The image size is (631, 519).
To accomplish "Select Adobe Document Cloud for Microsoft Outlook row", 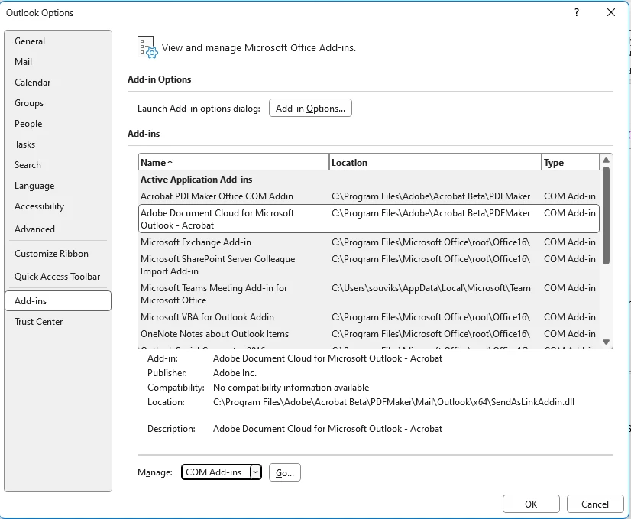I will (x=369, y=219).
